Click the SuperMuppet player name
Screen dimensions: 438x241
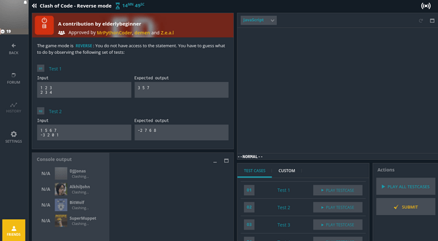click(x=83, y=218)
